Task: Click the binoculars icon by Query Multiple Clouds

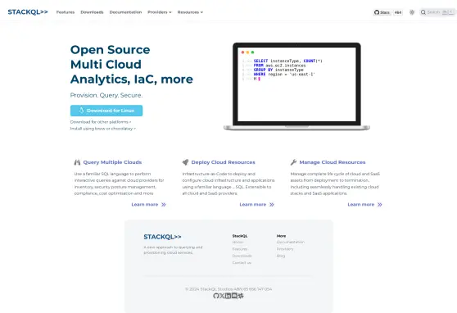Action: [x=77, y=162]
